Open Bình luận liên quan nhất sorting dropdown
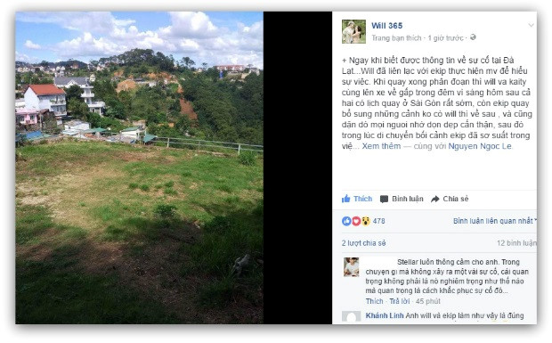552x343 pixels. [x=494, y=221]
